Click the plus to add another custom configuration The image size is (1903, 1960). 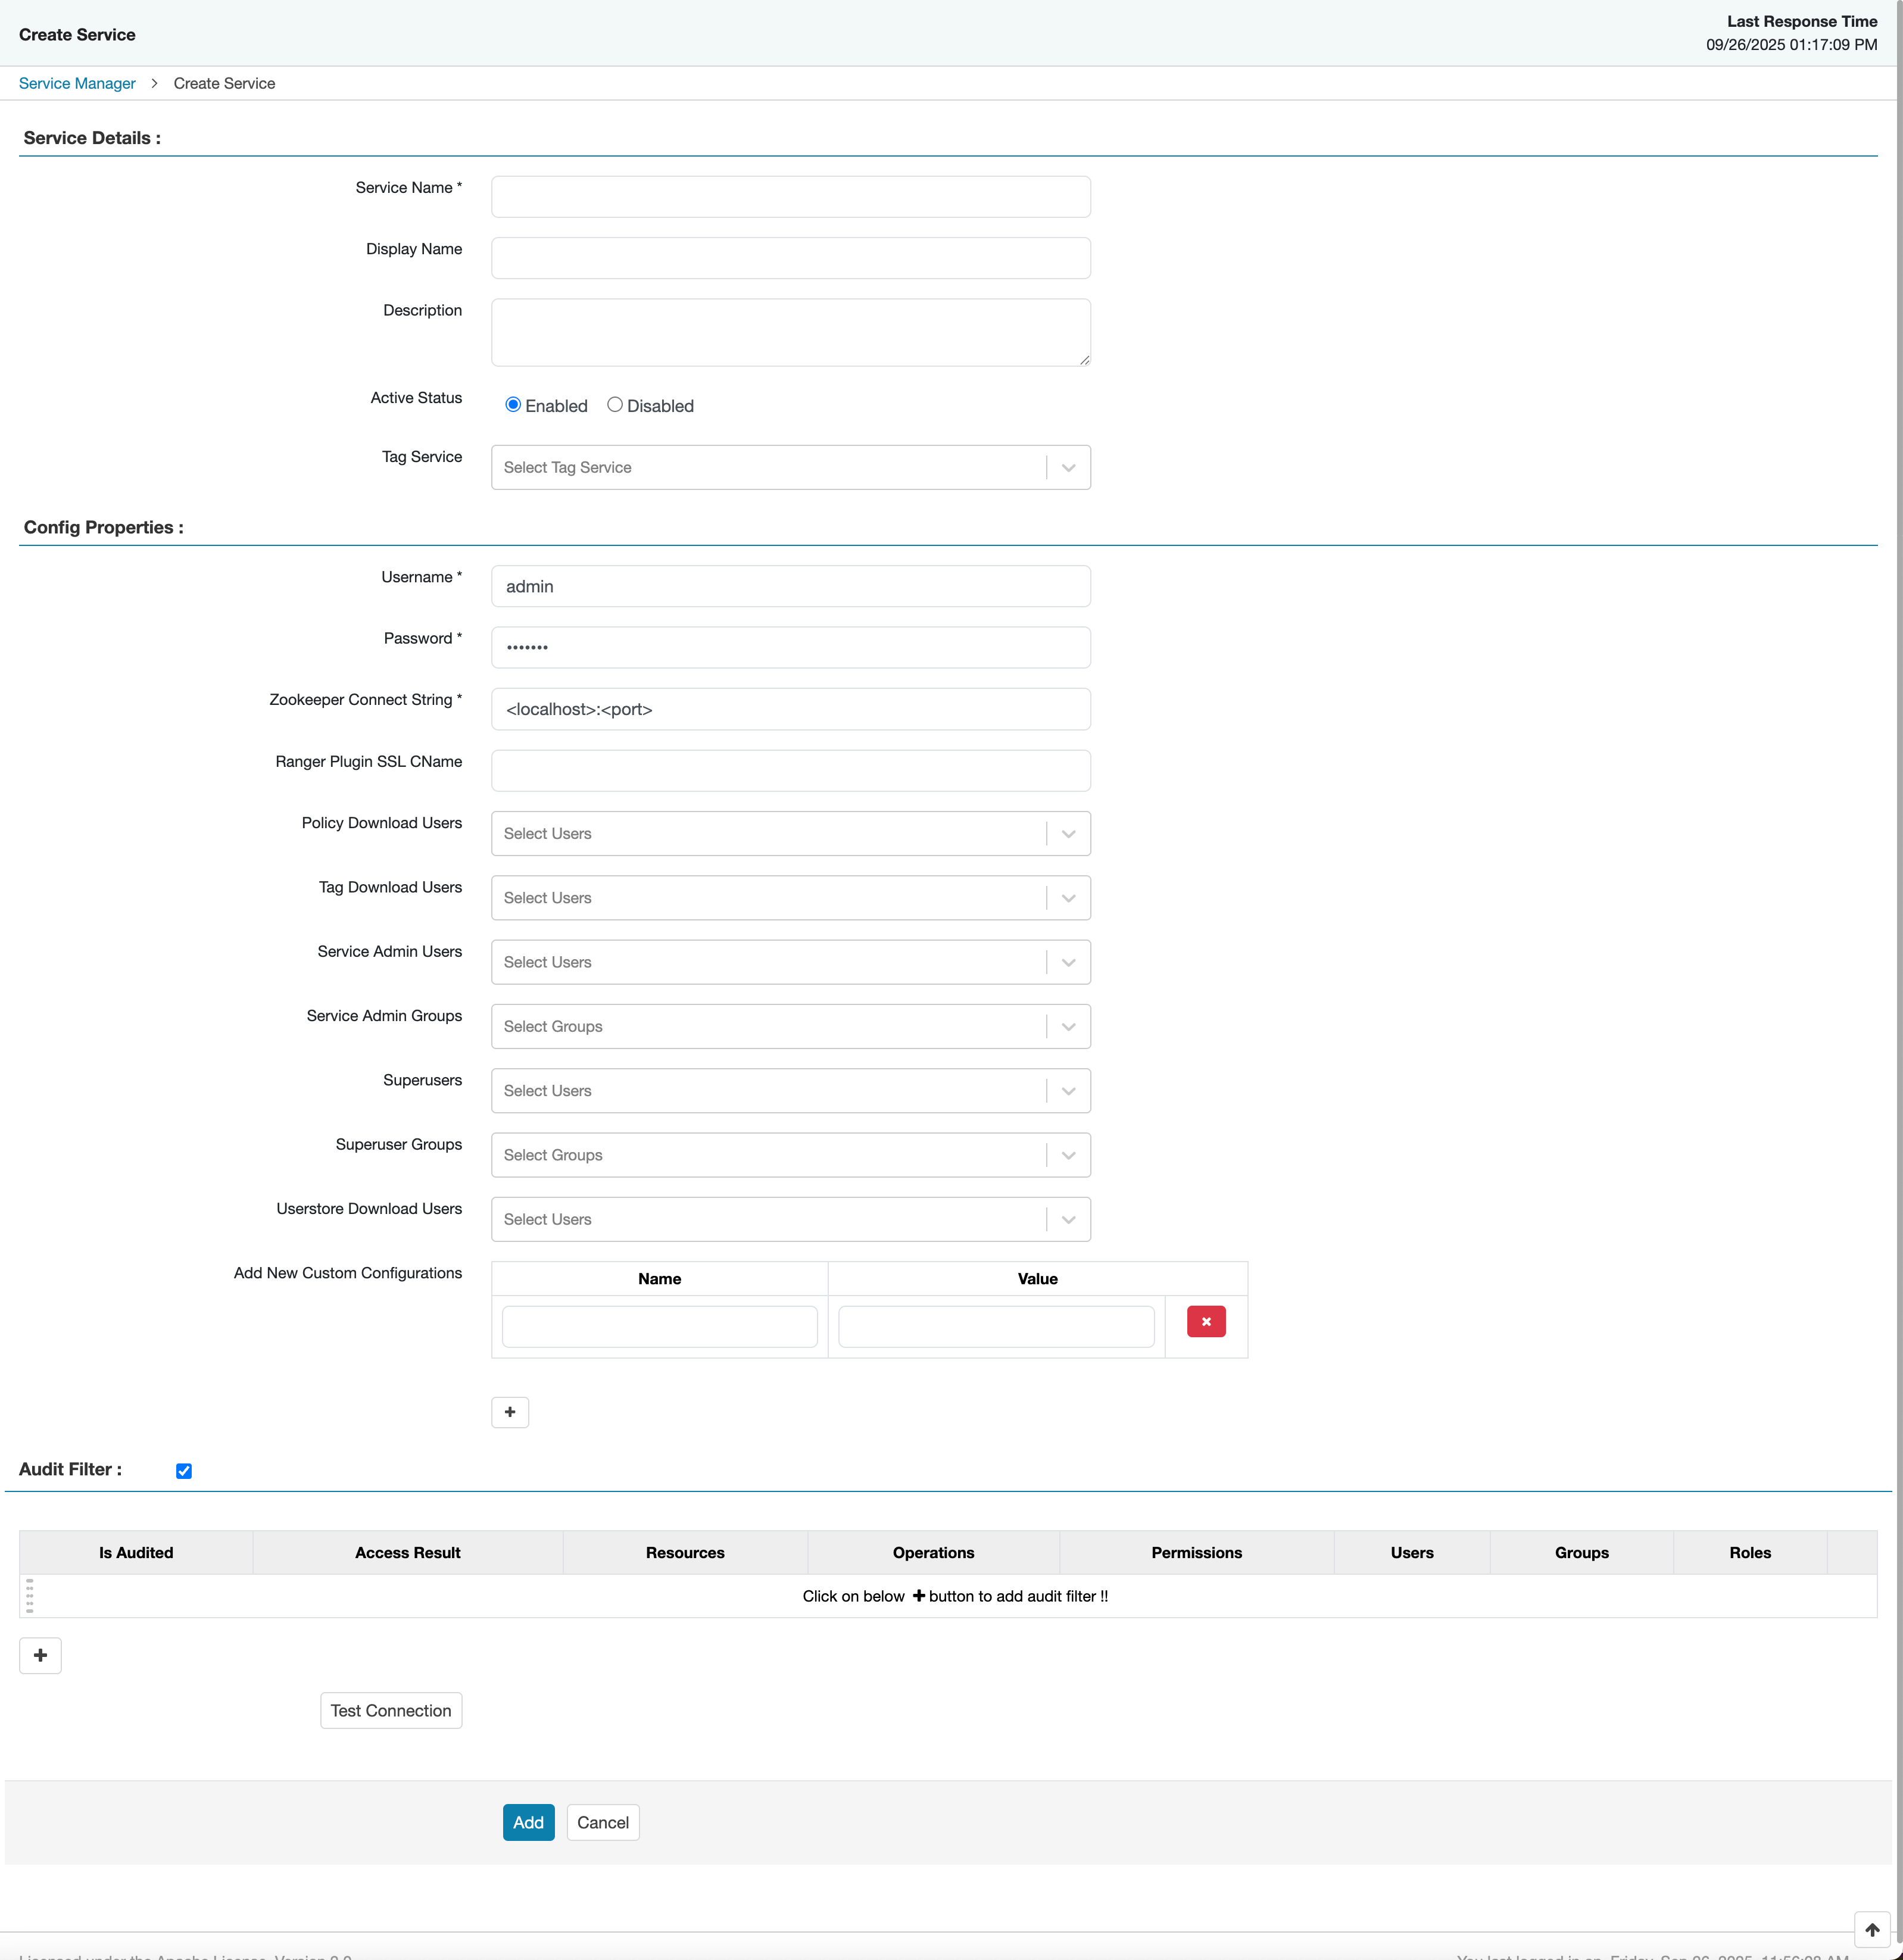pyautogui.click(x=510, y=1412)
